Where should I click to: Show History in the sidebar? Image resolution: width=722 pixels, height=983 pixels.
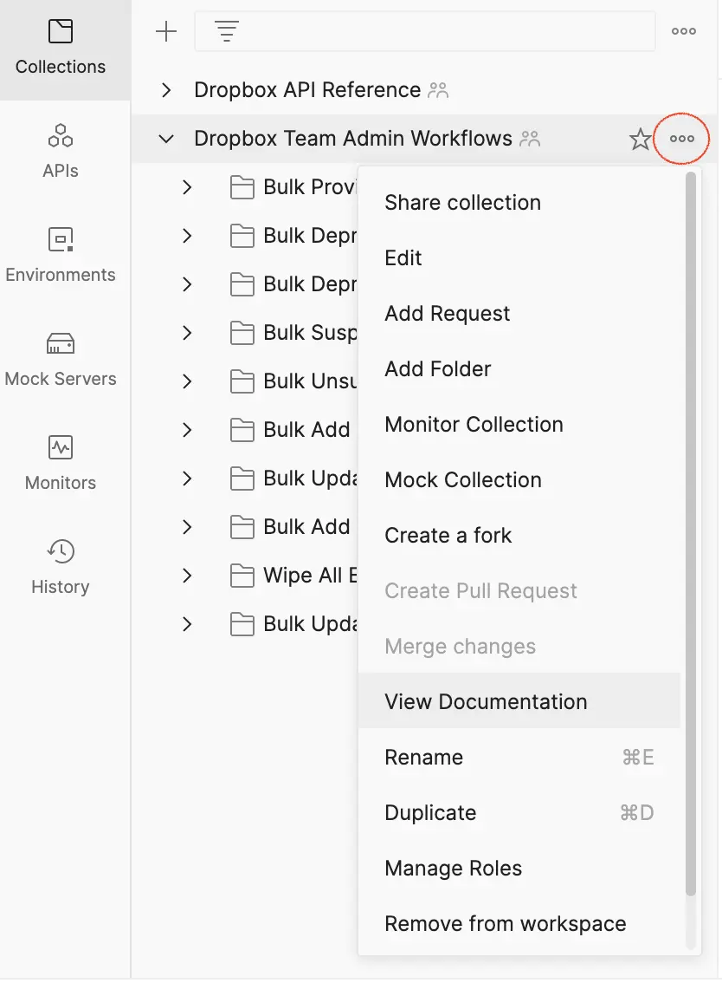61,568
